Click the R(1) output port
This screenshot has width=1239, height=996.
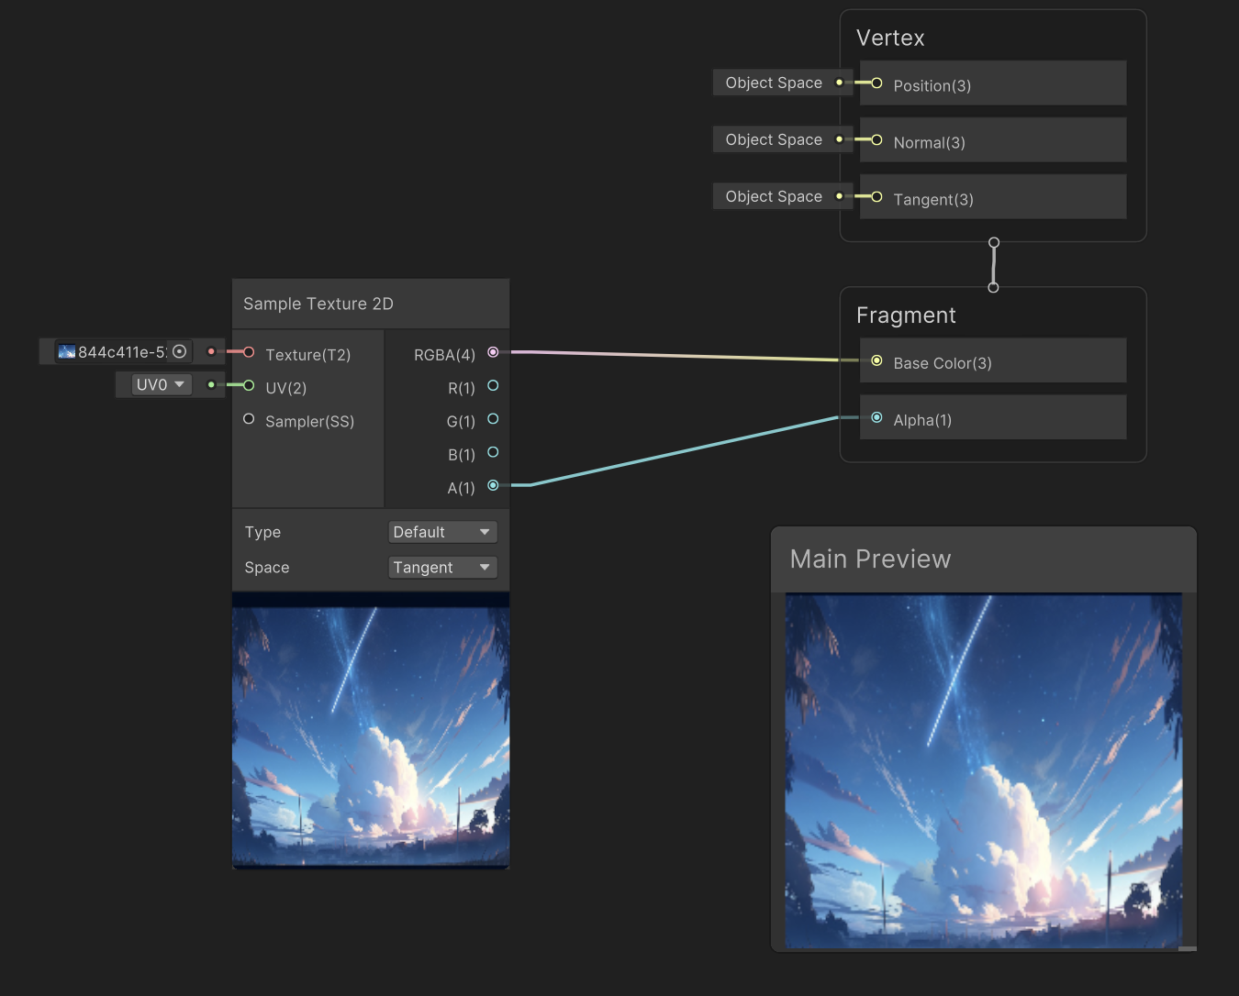click(493, 386)
